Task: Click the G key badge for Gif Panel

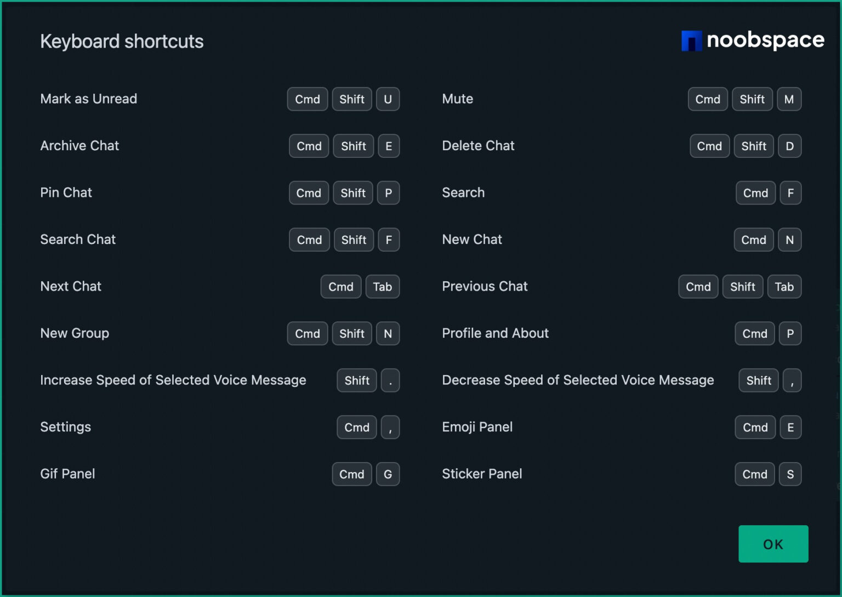Action: 388,474
